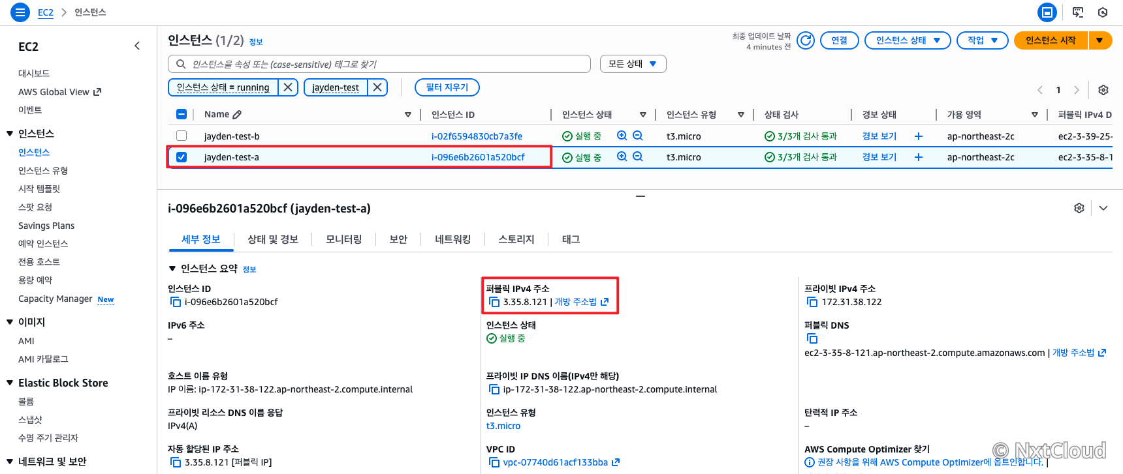Open detail panel settings gear
Viewport: 1123px width, 474px height.
(x=1079, y=208)
